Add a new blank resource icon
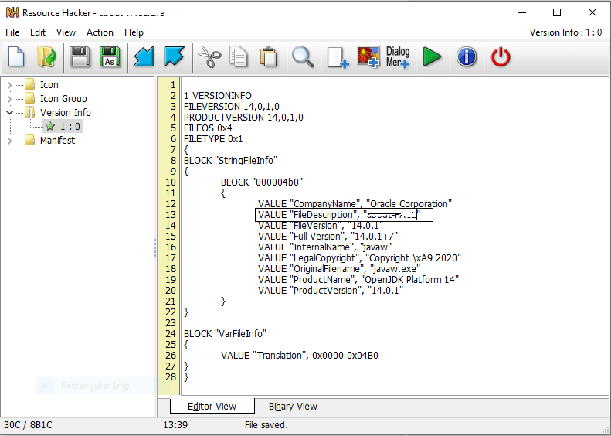Viewport: 611px width, 436px height. 338,58
